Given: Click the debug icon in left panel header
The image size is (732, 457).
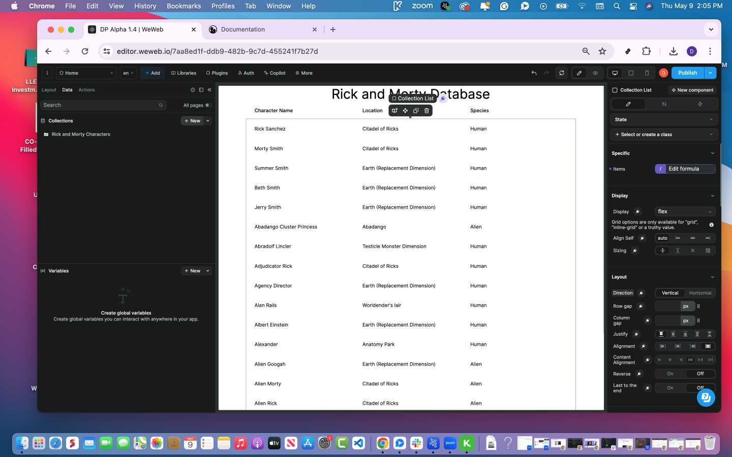Looking at the screenshot, I should pos(193,90).
